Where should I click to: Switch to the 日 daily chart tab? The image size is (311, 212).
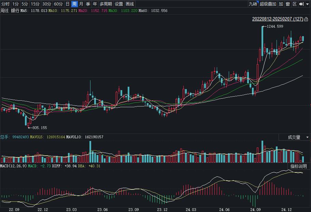[67, 4]
